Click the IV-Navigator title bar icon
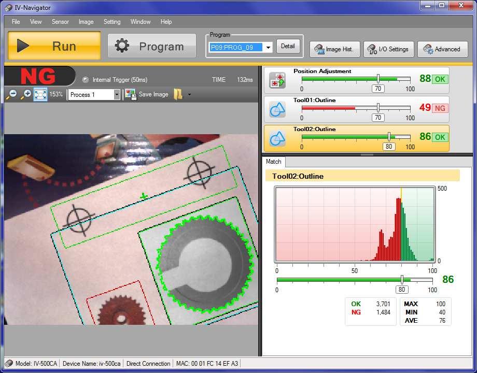Viewport: 477px width, 373px height. click(x=8, y=8)
